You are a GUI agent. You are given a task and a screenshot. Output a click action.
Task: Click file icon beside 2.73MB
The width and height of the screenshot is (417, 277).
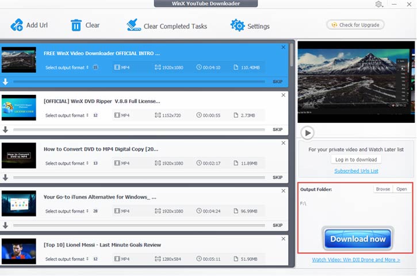[236, 115]
